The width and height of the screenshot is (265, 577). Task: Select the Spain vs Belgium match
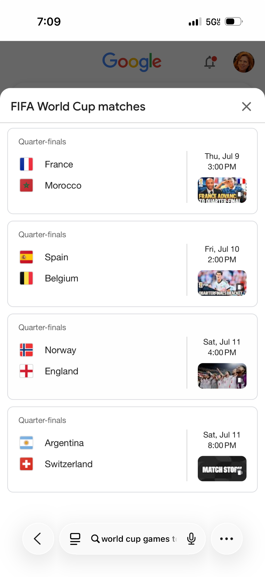coord(132,264)
